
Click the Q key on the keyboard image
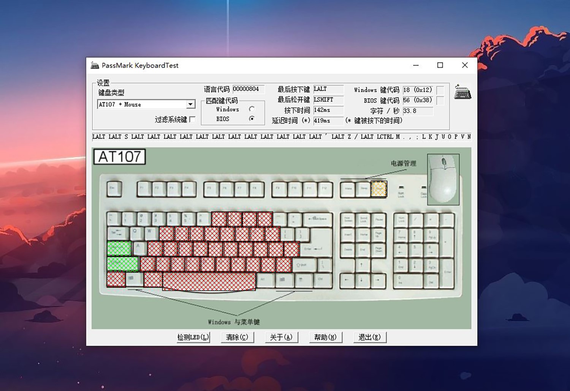point(136,233)
